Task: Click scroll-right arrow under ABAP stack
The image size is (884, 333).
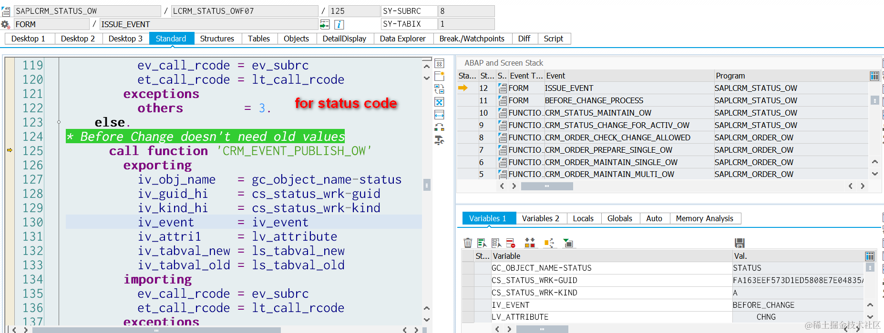Action: click(862, 186)
